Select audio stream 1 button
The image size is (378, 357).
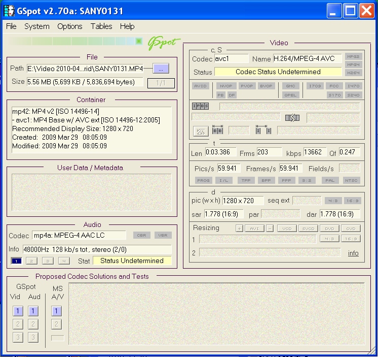[16, 261]
